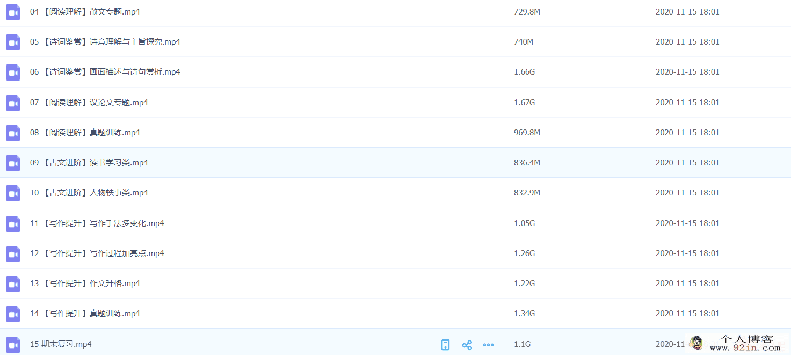Viewport: 791px width, 355px height.
Task: Click size value 1.22G
Action: 525,283
